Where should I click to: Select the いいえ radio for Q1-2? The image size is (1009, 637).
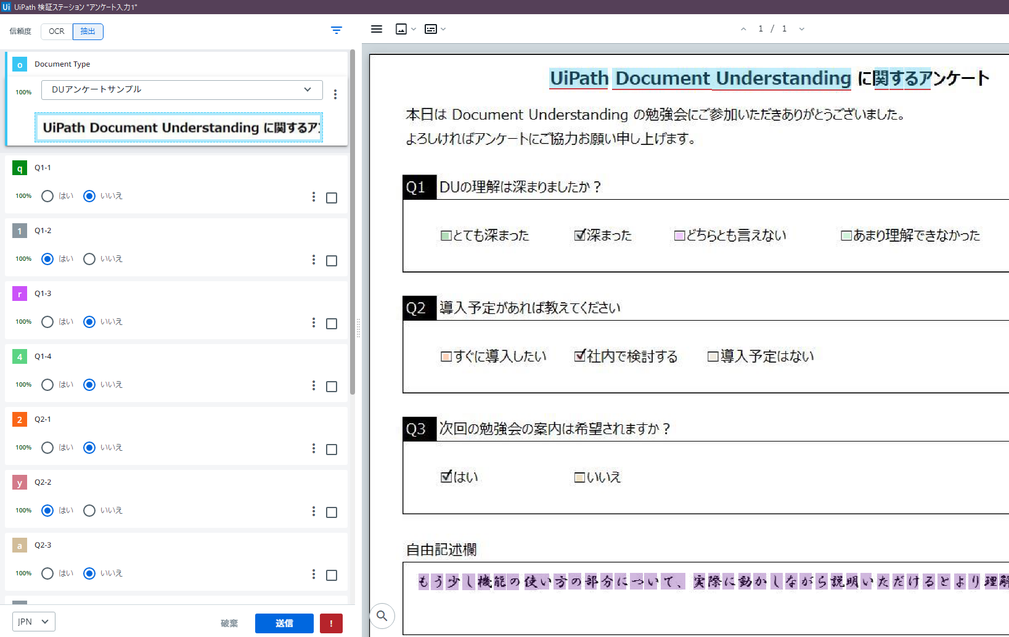click(x=89, y=259)
